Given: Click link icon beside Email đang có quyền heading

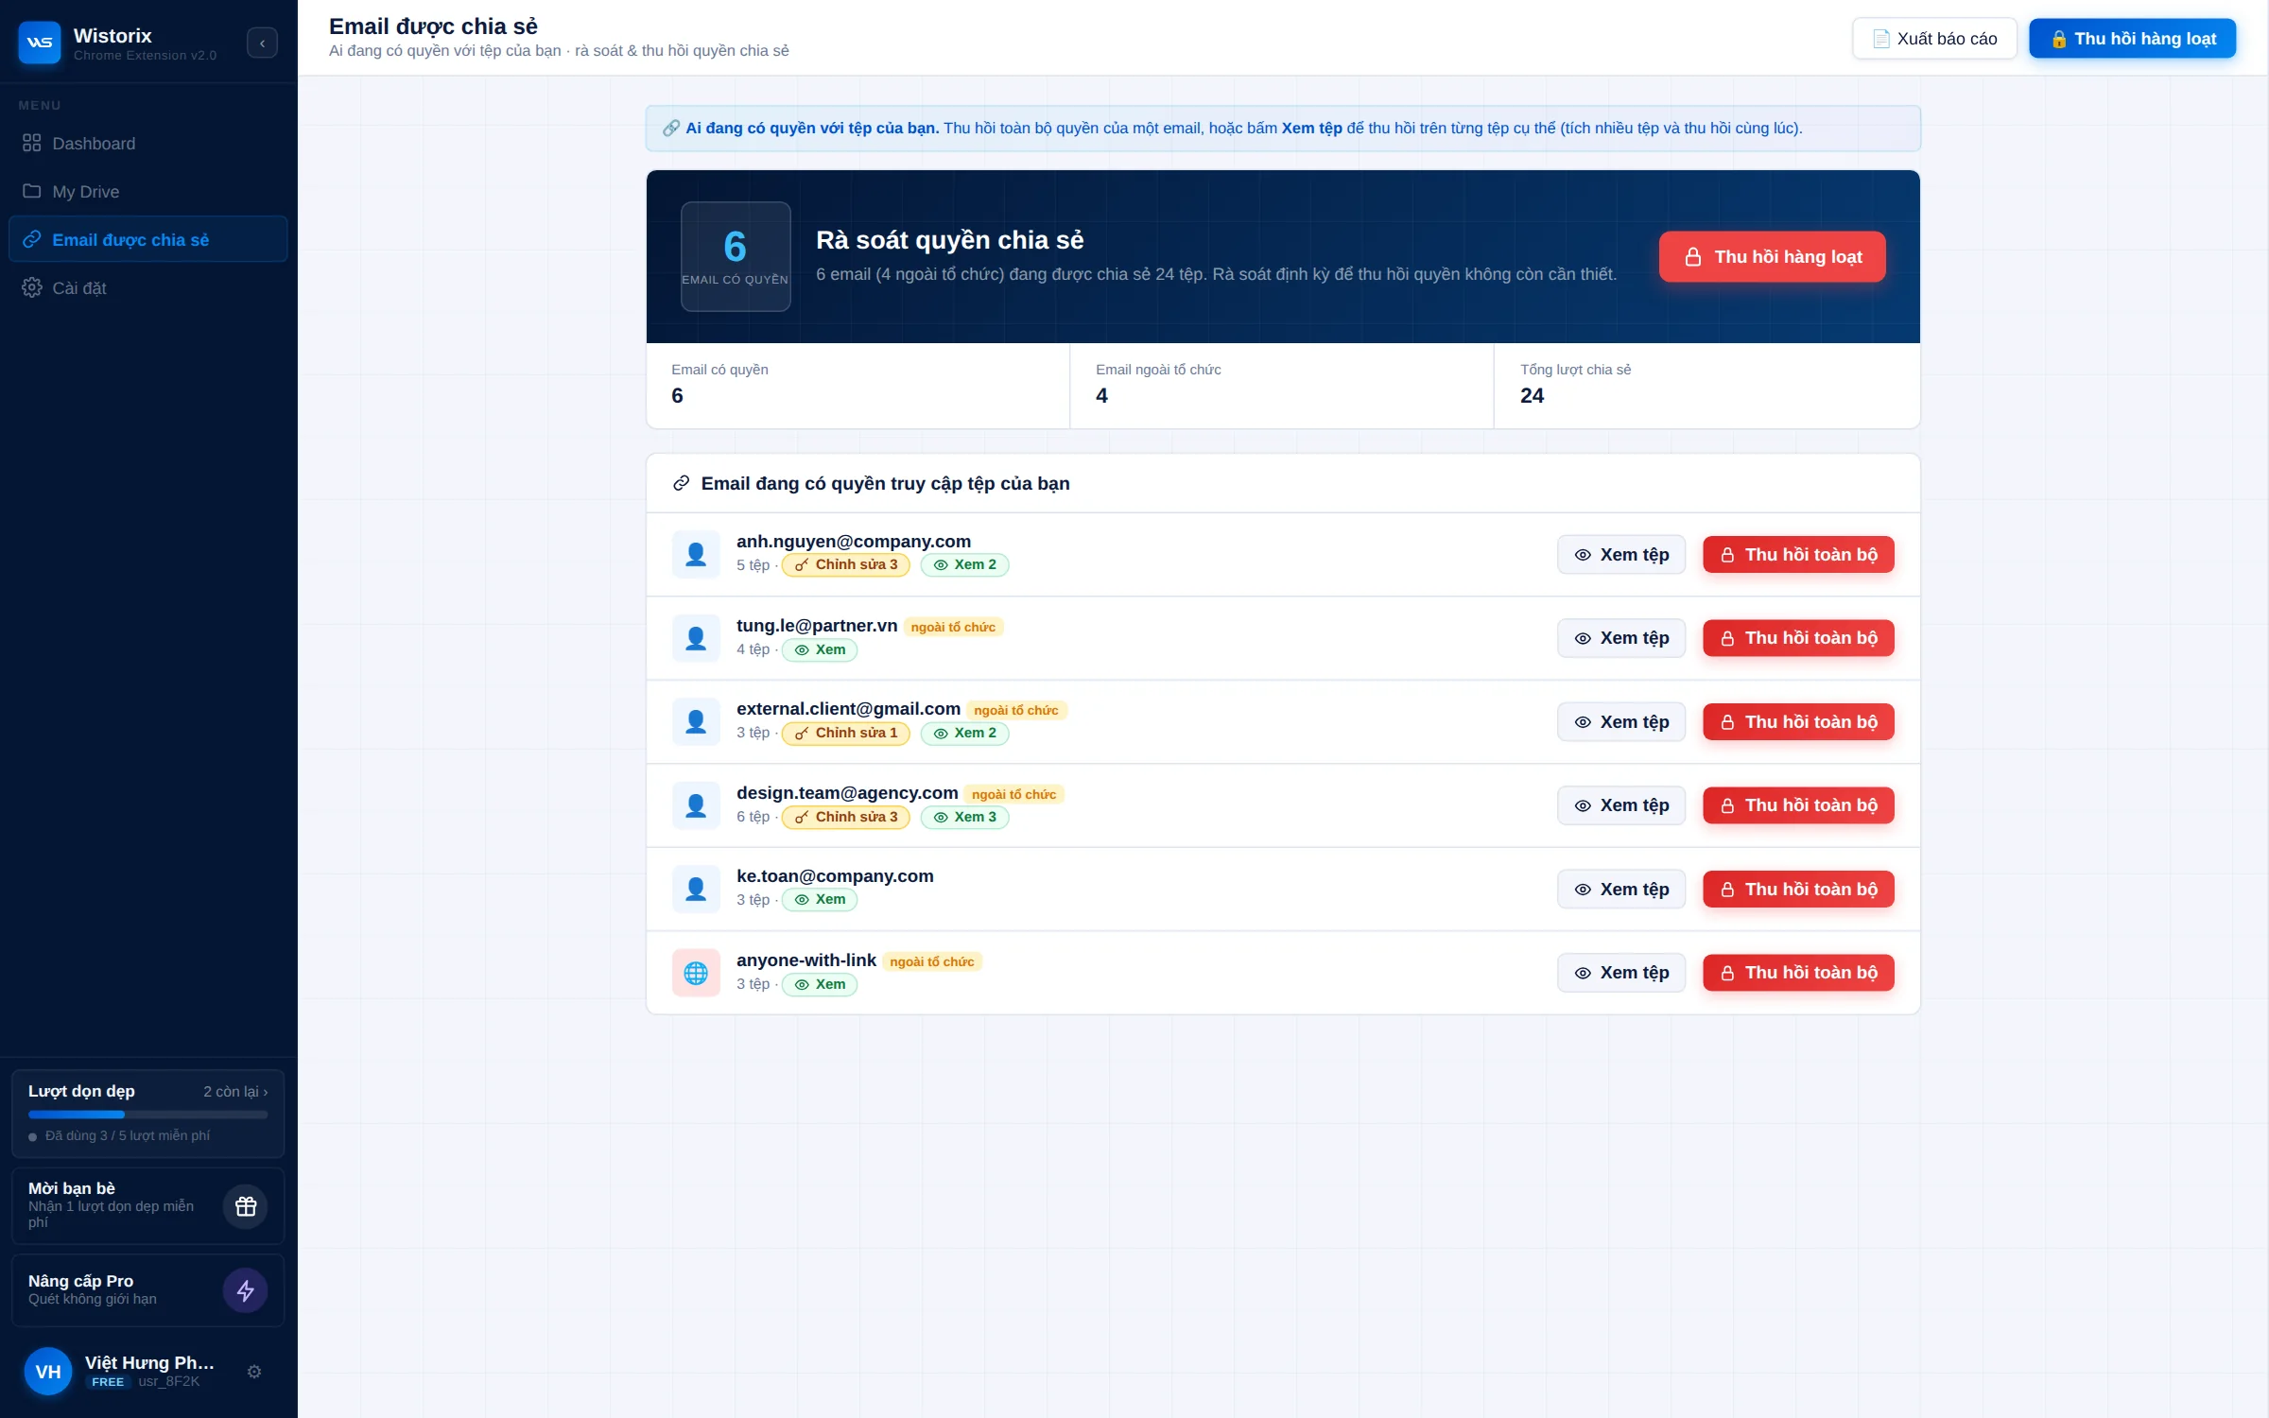Looking at the screenshot, I should pos(681,484).
